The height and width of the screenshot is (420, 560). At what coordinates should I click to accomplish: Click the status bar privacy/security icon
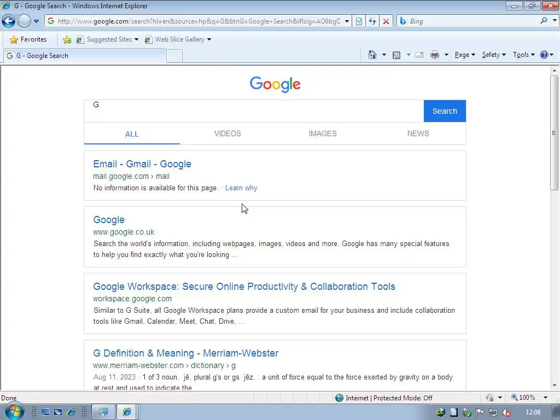pyautogui.click(x=489, y=398)
